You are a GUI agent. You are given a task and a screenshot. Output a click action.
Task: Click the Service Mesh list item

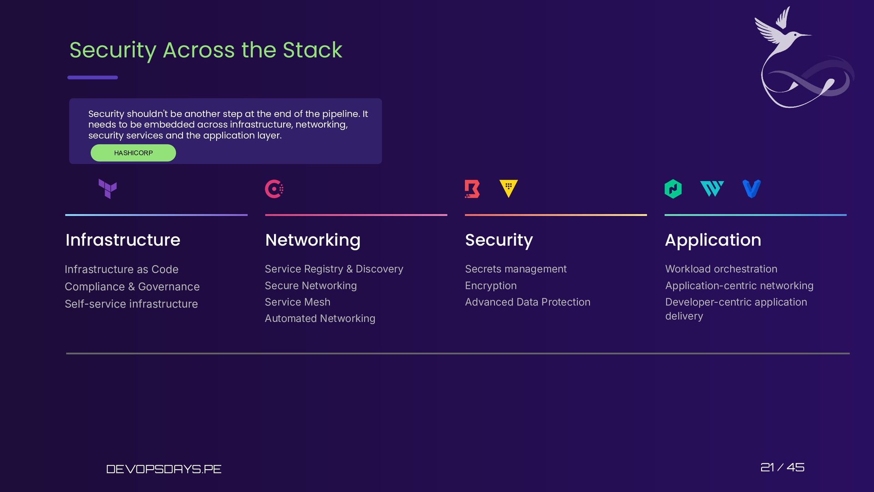click(x=298, y=302)
